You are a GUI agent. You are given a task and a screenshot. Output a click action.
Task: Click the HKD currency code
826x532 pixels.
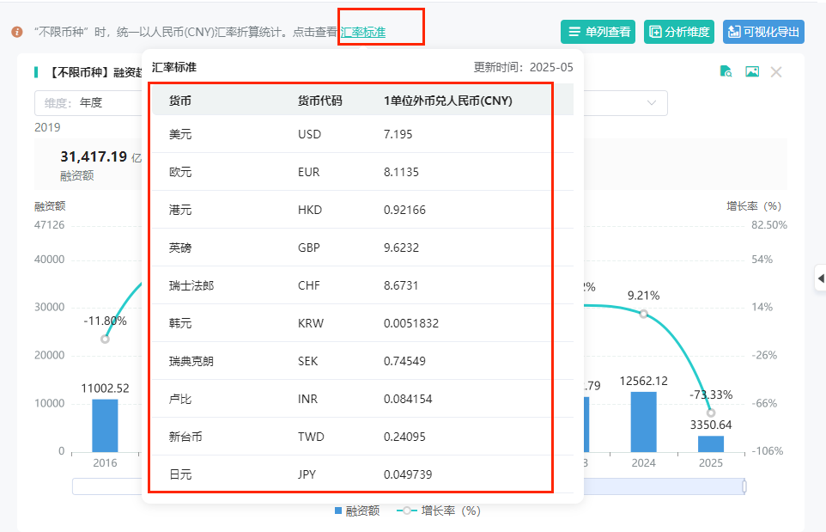coord(310,210)
